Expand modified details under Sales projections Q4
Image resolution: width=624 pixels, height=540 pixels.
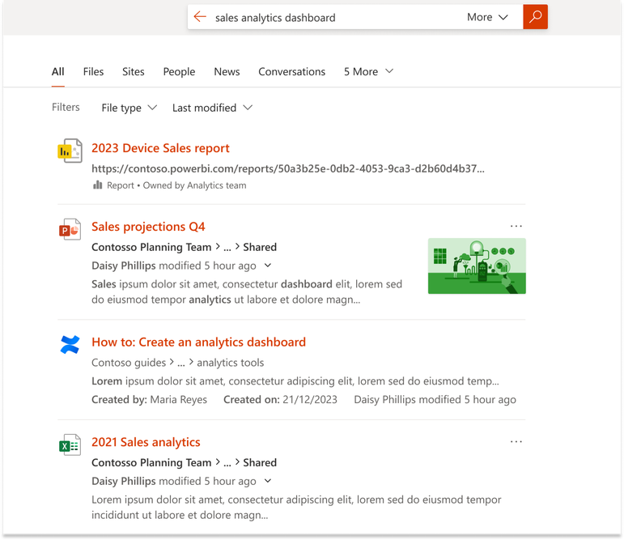pyautogui.click(x=268, y=266)
